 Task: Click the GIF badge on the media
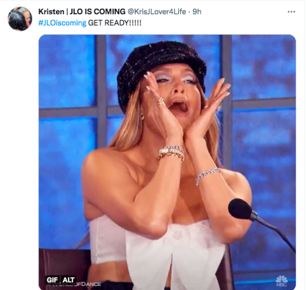tap(52, 280)
